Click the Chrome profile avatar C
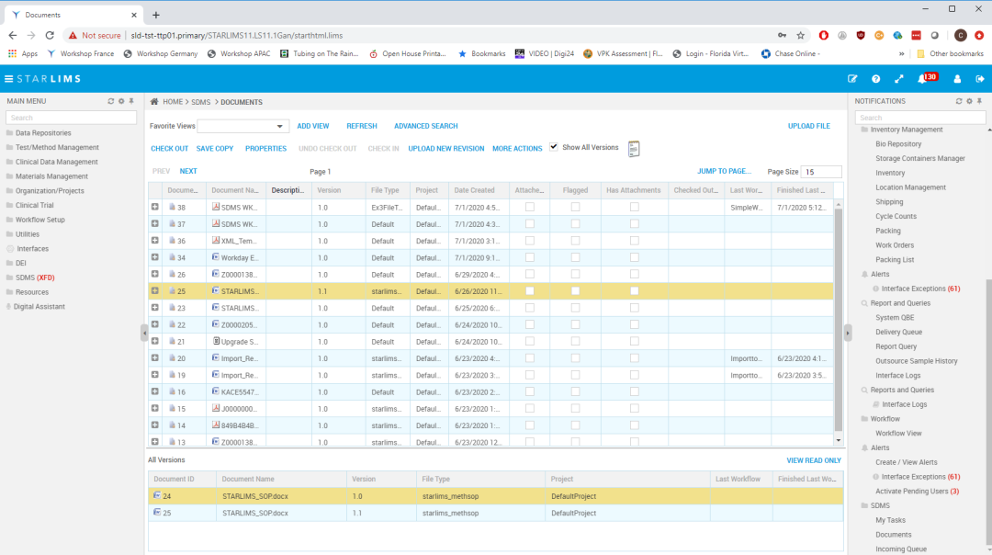The height and width of the screenshot is (555, 992). click(961, 36)
